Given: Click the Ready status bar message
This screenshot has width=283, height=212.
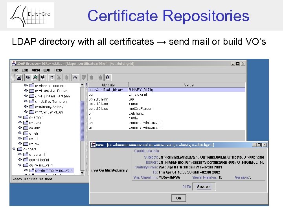Looking at the screenshot, I should coord(32,179).
